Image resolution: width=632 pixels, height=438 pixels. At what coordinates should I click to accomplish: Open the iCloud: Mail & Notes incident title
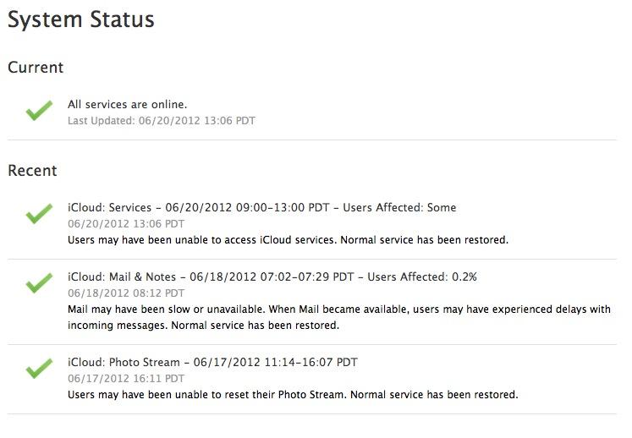272,276
